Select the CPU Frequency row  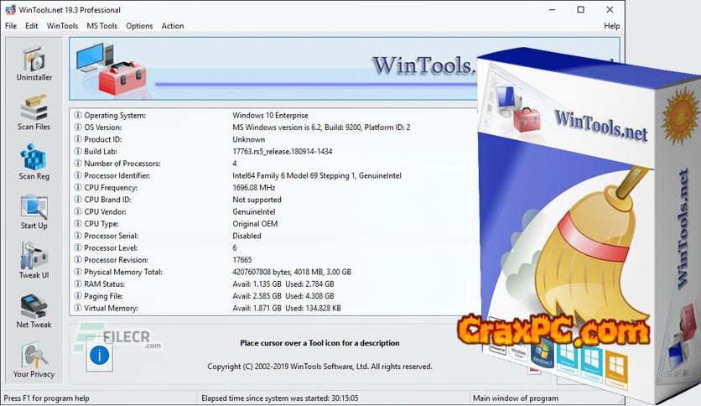[x=113, y=188]
